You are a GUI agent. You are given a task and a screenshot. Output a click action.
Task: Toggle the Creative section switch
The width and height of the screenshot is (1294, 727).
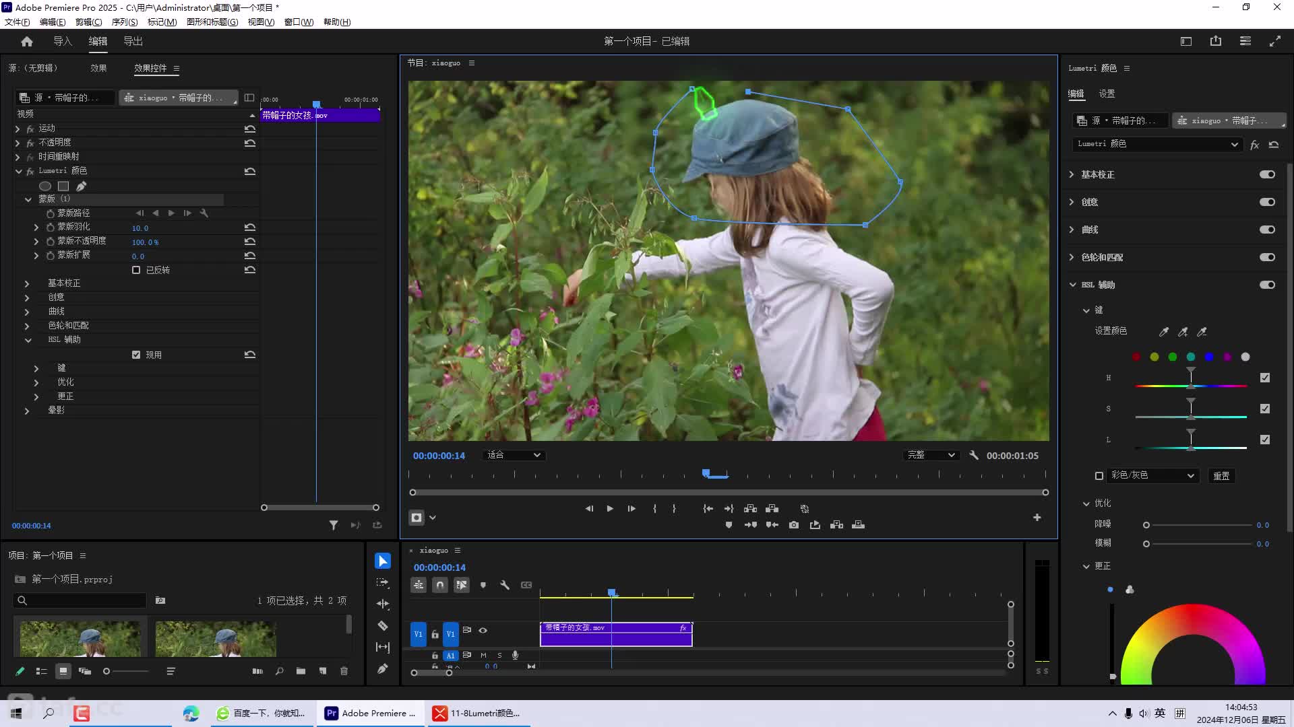click(1267, 202)
